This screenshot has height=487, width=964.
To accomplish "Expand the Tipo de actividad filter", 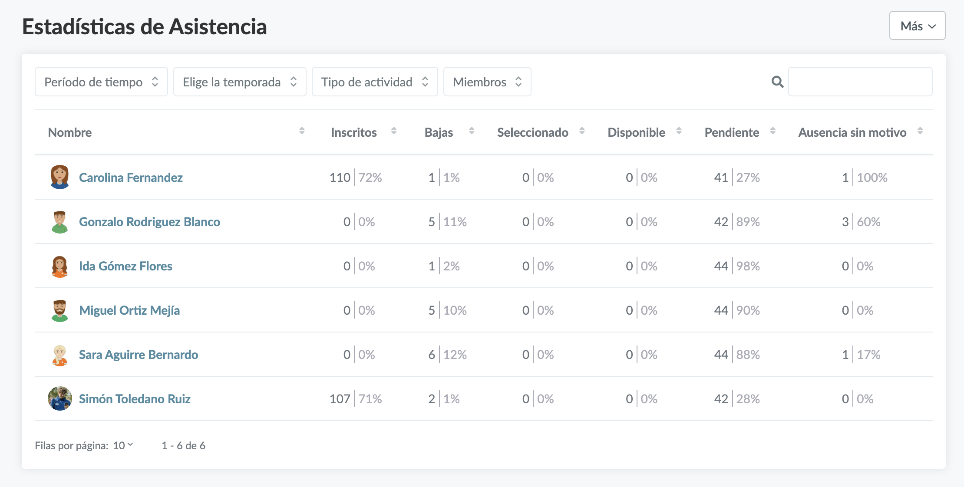I will [374, 82].
